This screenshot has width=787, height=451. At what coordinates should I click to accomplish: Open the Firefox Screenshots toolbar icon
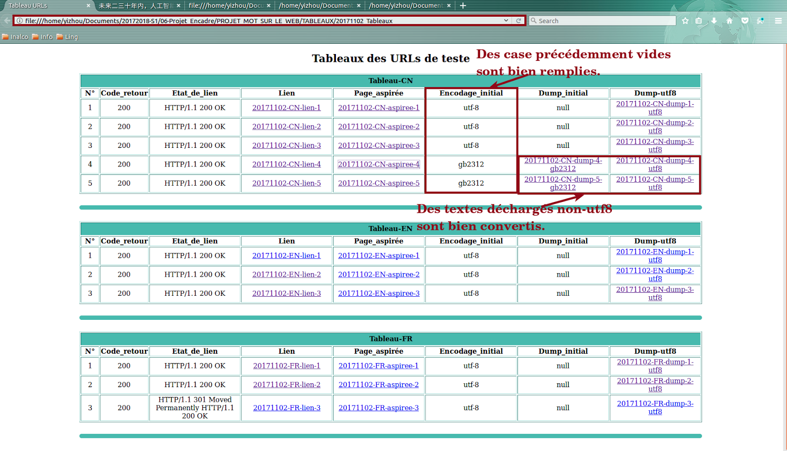pos(760,21)
